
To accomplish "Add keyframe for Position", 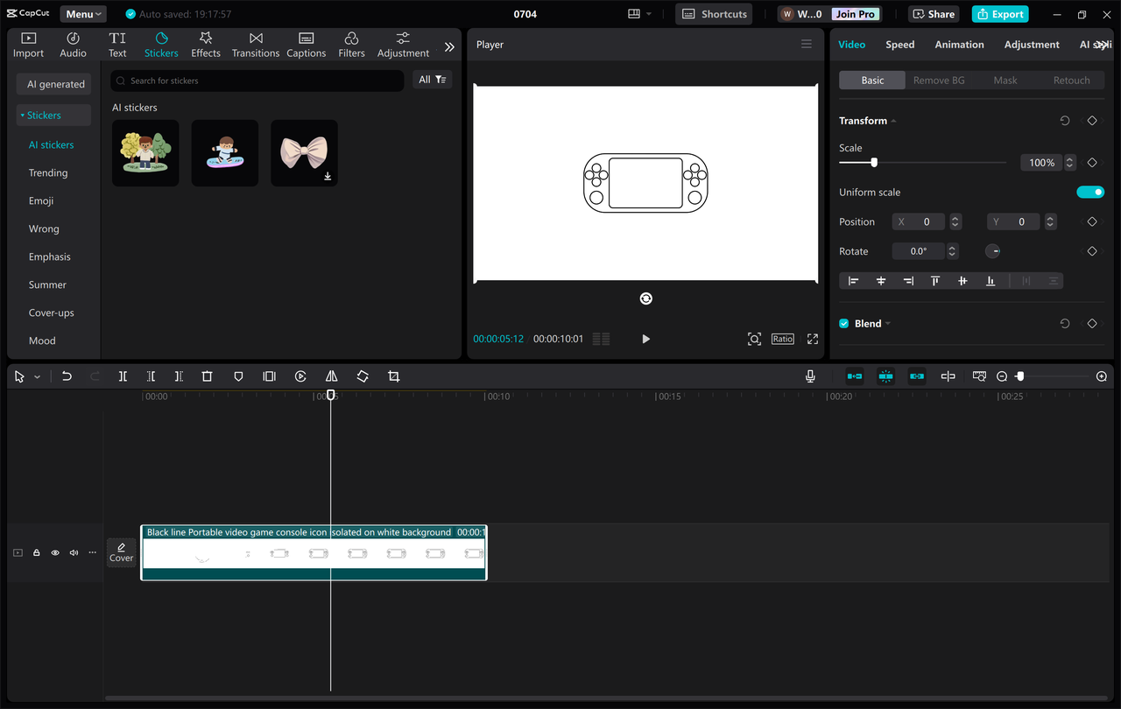I will pyautogui.click(x=1092, y=222).
